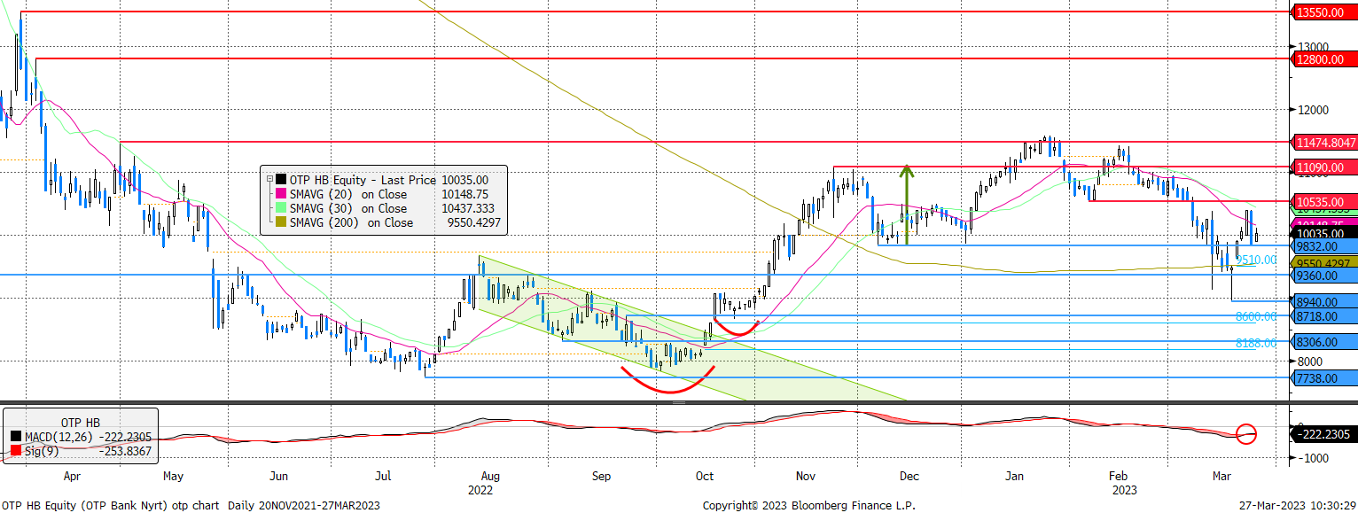This screenshot has width=1358, height=513.
Task: Click the 8000 price axis tick
Action: pyautogui.click(x=1308, y=361)
